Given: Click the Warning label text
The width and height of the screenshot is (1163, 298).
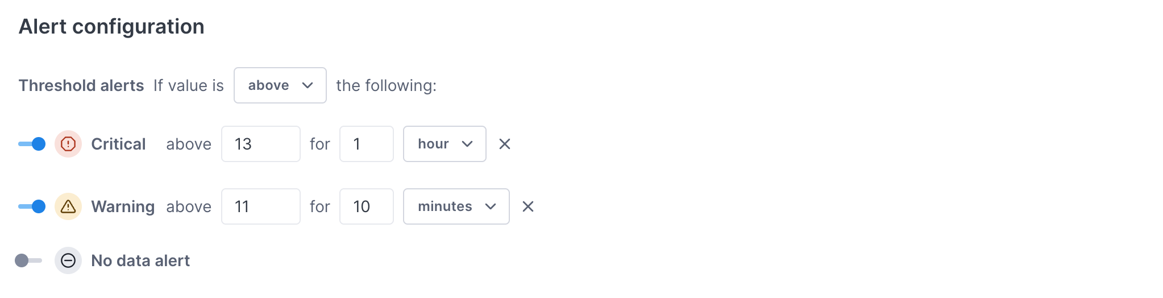Looking at the screenshot, I should point(123,206).
